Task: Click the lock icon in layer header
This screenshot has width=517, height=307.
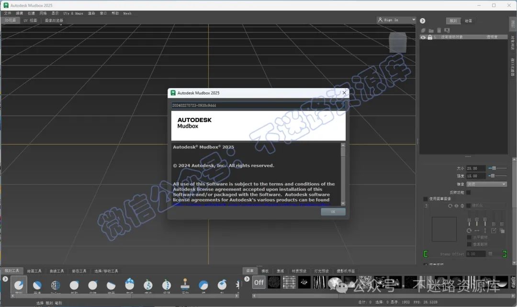Action: (x=430, y=37)
